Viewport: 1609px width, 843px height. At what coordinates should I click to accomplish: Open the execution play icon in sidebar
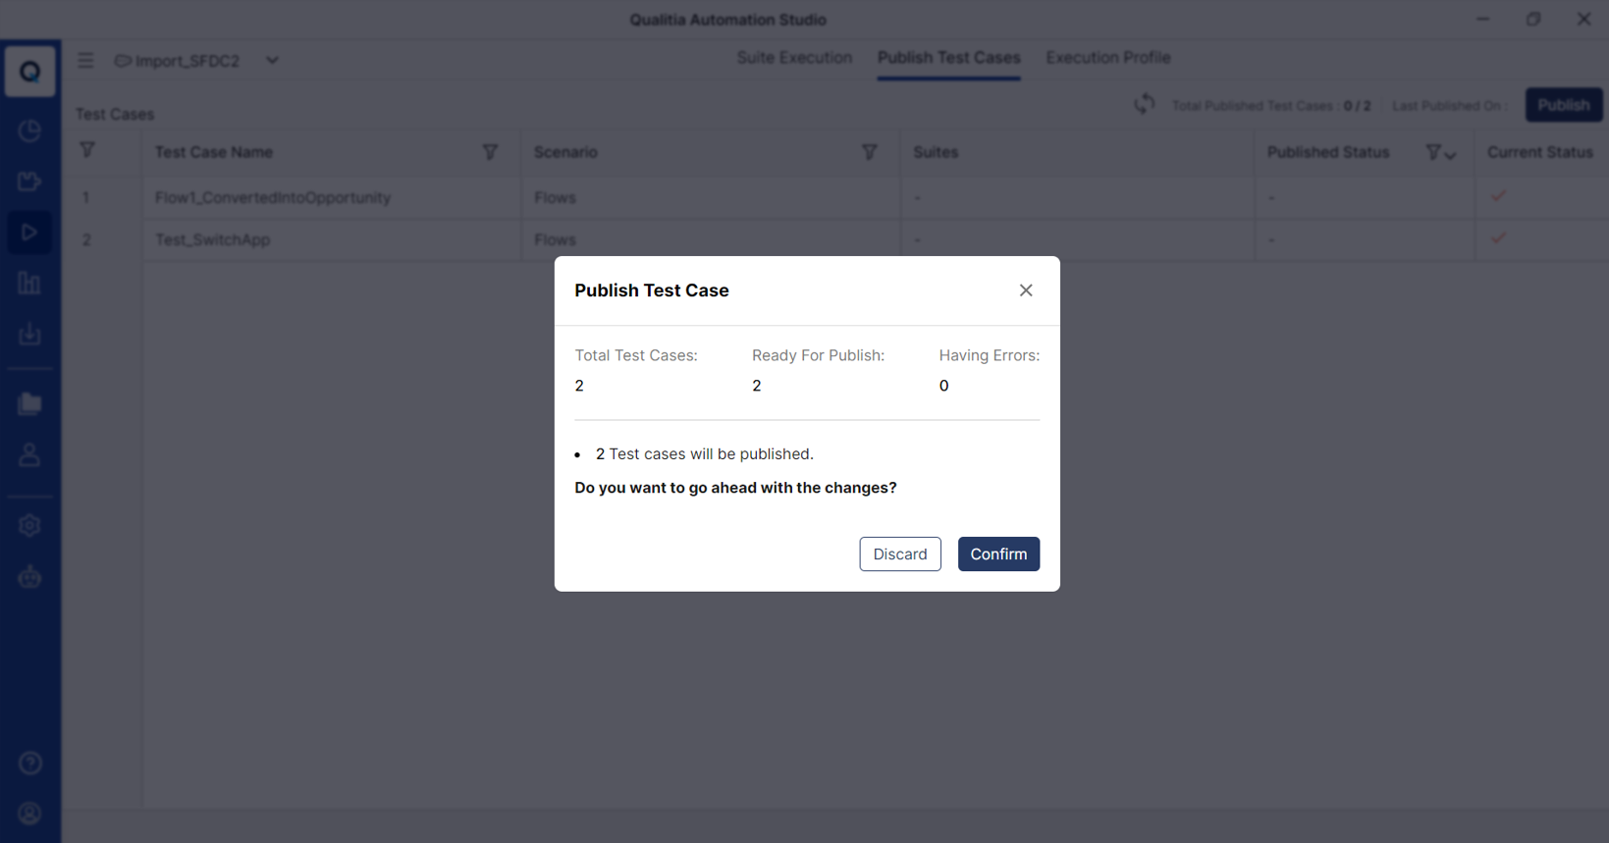tap(29, 233)
